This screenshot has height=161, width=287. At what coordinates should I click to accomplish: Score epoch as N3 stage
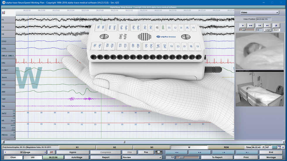(152, 147)
